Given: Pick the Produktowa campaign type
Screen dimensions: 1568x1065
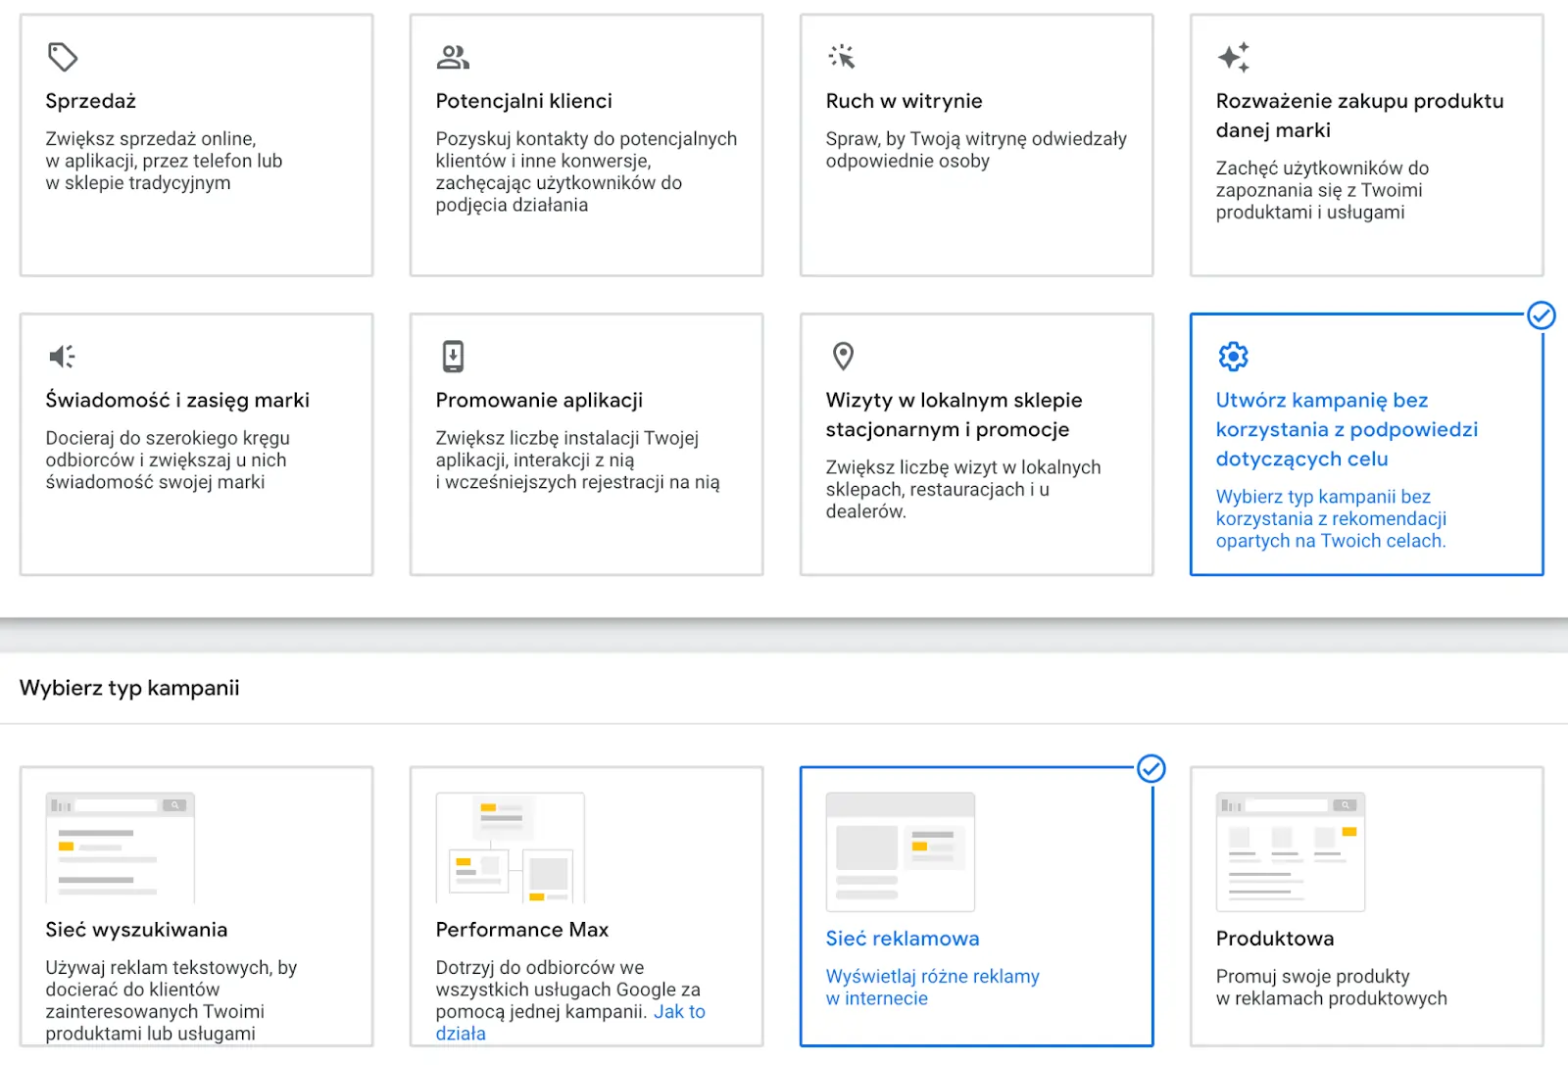Looking at the screenshot, I should tap(1274, 939).
